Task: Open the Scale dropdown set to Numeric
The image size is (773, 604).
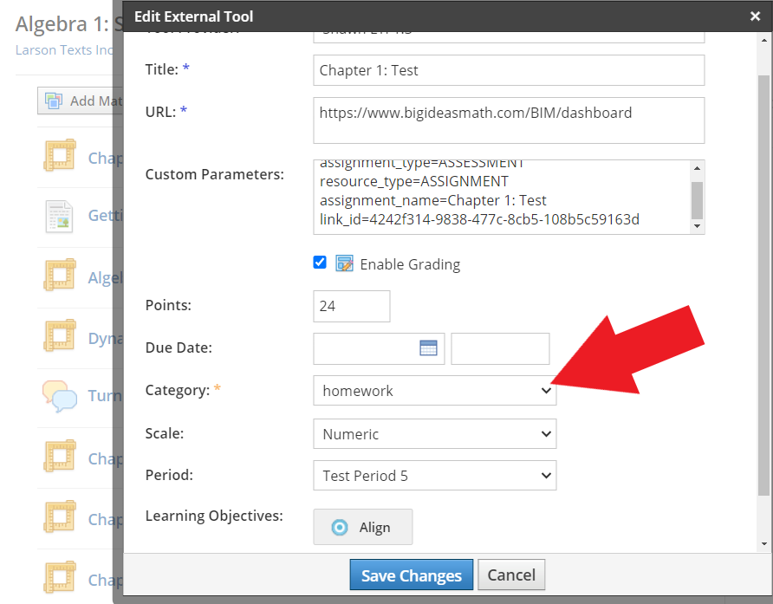Action: (434, 433)
